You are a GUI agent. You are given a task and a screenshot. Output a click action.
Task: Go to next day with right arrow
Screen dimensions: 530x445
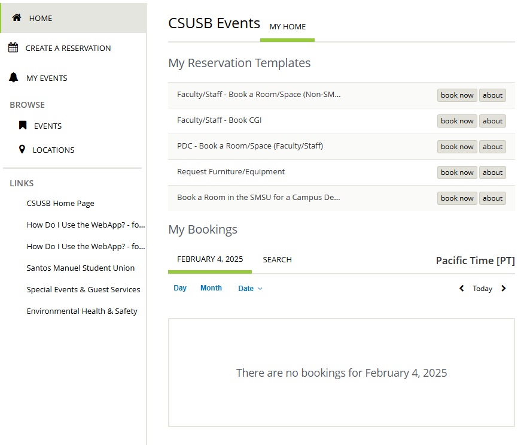(504, 288)
